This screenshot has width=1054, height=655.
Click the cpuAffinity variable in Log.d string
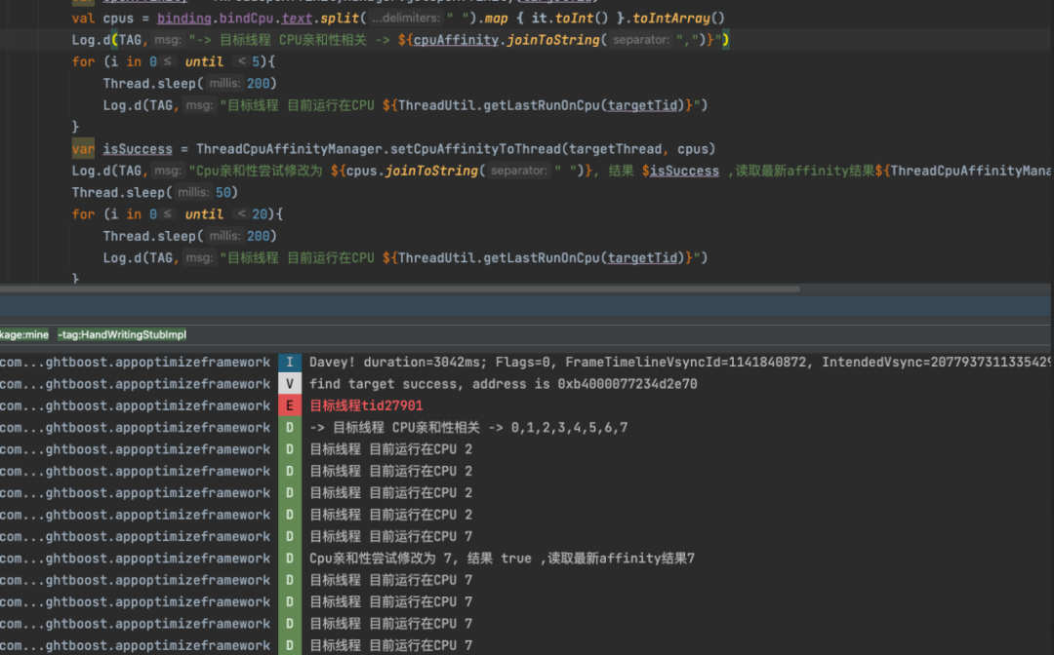tap(459, 40)
